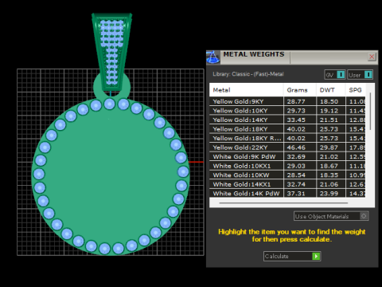Image resolution: width=382 pixels, height=287 pixels.
Task: Select the White Gold:10KW row
Action: (x=287, y=175)
